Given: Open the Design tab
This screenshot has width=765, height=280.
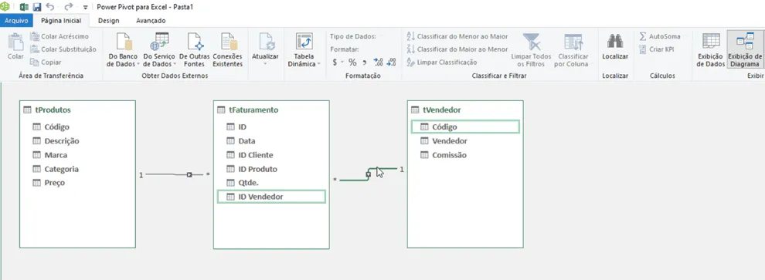Looking at the screenshot, I should pyautogui.click(x=108, y=21).
